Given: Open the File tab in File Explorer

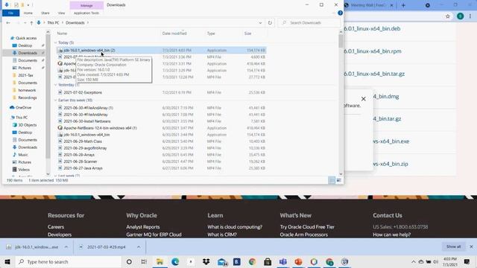Looking at the screenshot, I should pyautogui.click(x=10, y=13).
